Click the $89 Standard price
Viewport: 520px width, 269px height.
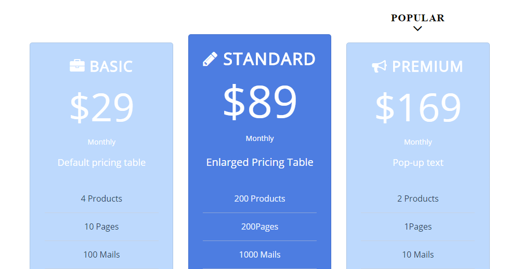pyautogui.click(x=259, y=102)
